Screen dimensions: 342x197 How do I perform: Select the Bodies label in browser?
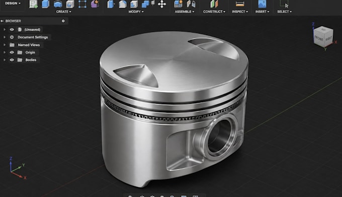(x=31, y=60)
